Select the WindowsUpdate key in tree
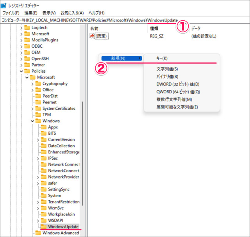Image resolution: width=250 pixels, height=237 pixels. point(63,226)
